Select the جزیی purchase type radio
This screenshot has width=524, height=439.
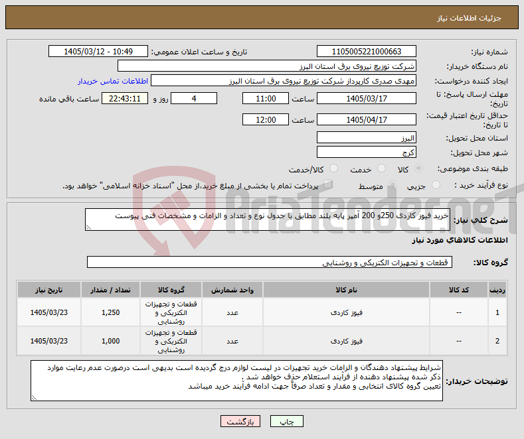click(x=436, y=185)
